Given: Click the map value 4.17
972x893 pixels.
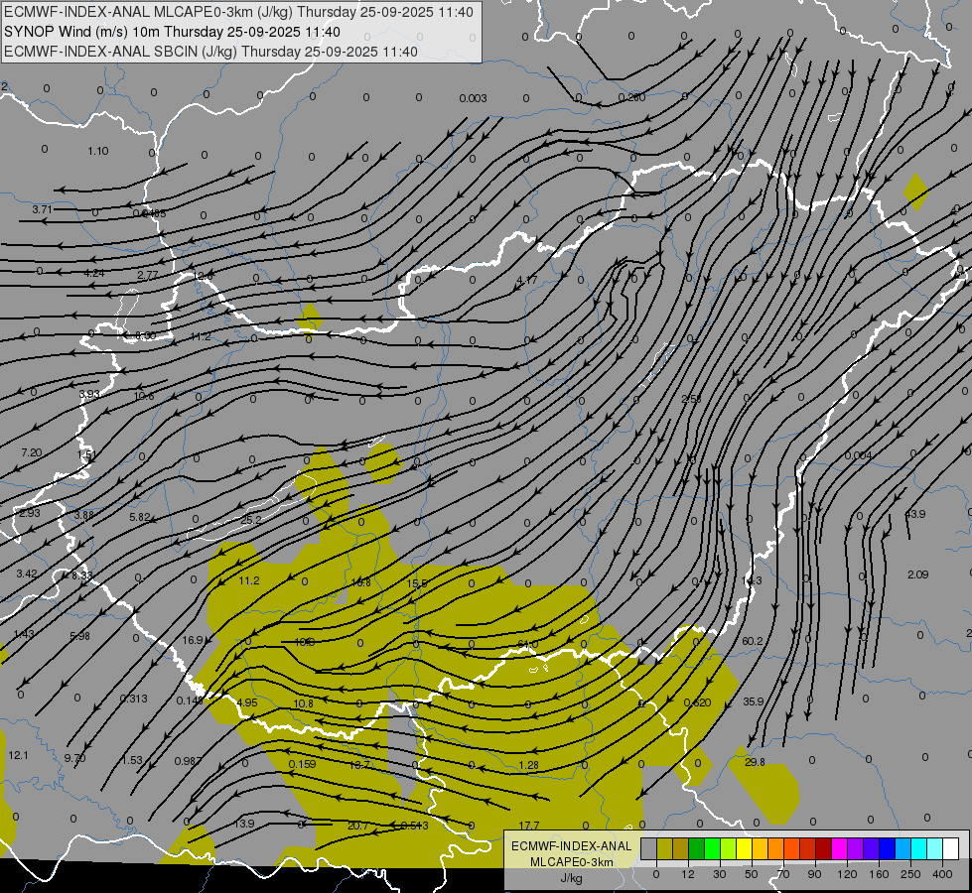Looking at the screenshot, I should 527,280.
